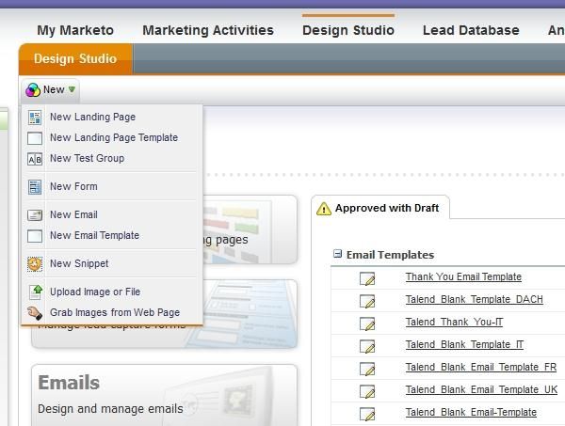The image size is (565, 426).
Task: Click the Email Templates section heading
Action: point(390,255)
